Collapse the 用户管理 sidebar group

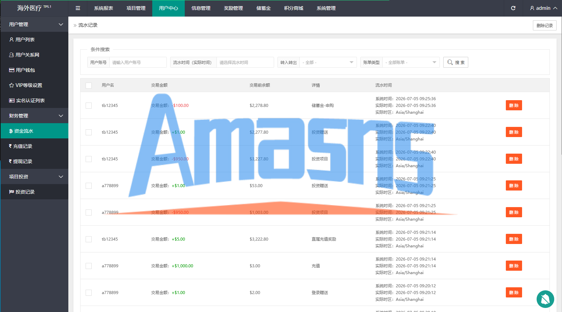(34, 24)
